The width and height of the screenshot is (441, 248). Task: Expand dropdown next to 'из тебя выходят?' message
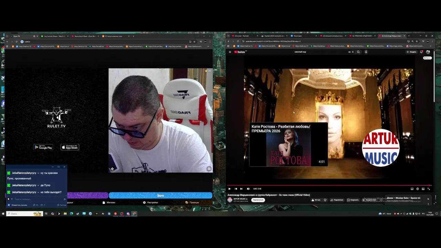[x=38, y=192]
